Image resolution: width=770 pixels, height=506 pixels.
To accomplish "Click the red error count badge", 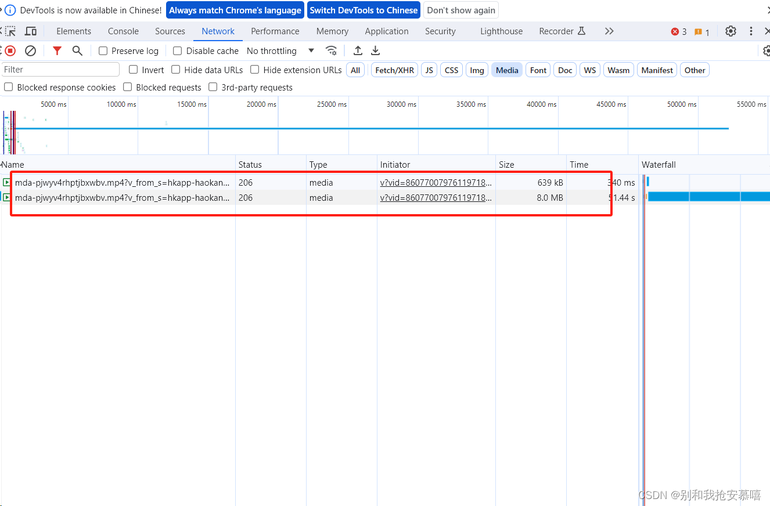I will 679,32.
